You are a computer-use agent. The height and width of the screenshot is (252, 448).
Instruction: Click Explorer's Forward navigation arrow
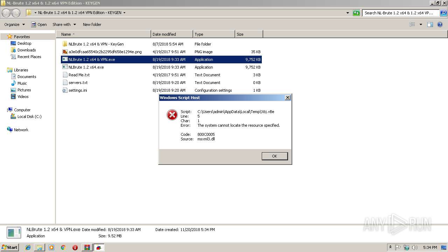coord(16,13)
